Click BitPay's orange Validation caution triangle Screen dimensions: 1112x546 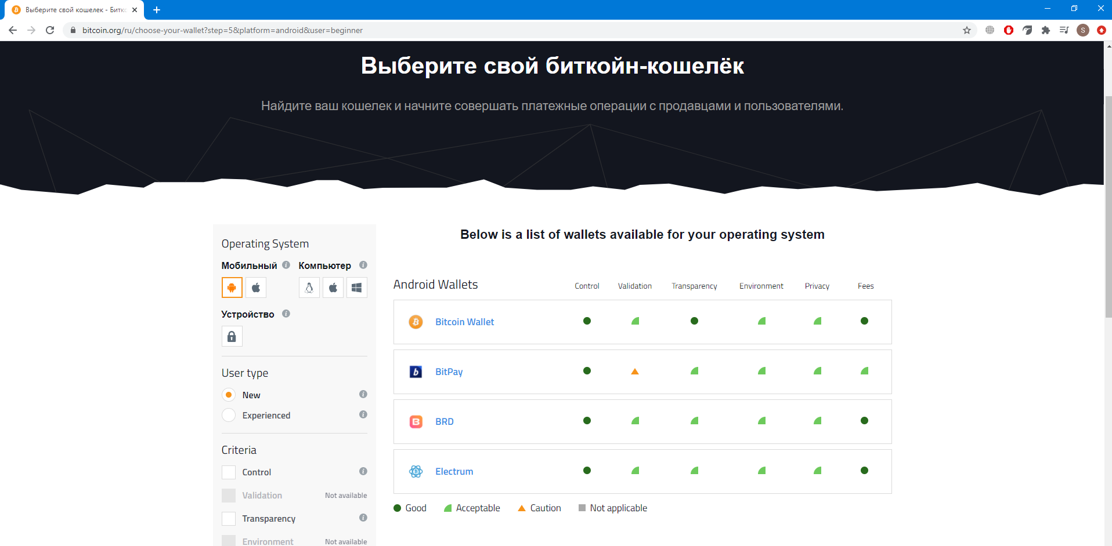[x=635, y=371]
